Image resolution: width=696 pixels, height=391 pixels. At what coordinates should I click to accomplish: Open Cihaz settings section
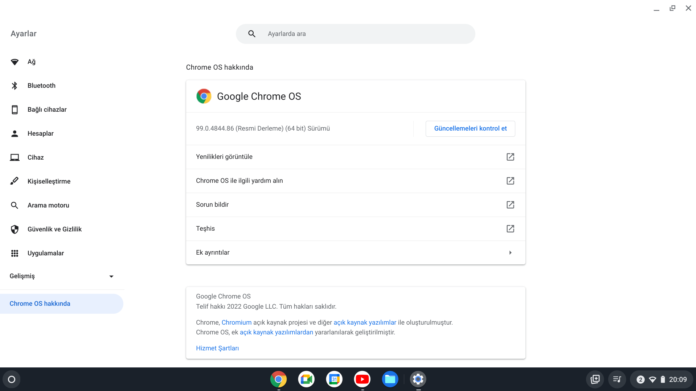click(62, 157)
